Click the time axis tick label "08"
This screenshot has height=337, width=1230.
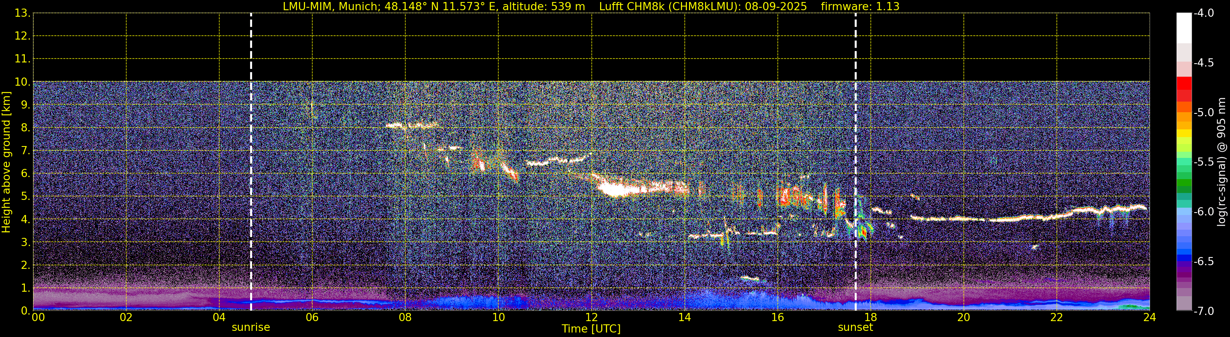[406, 317]
